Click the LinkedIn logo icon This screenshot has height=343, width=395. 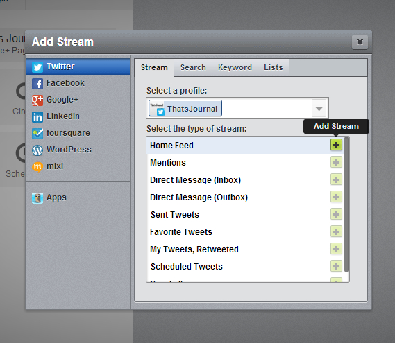coord(37,116)
